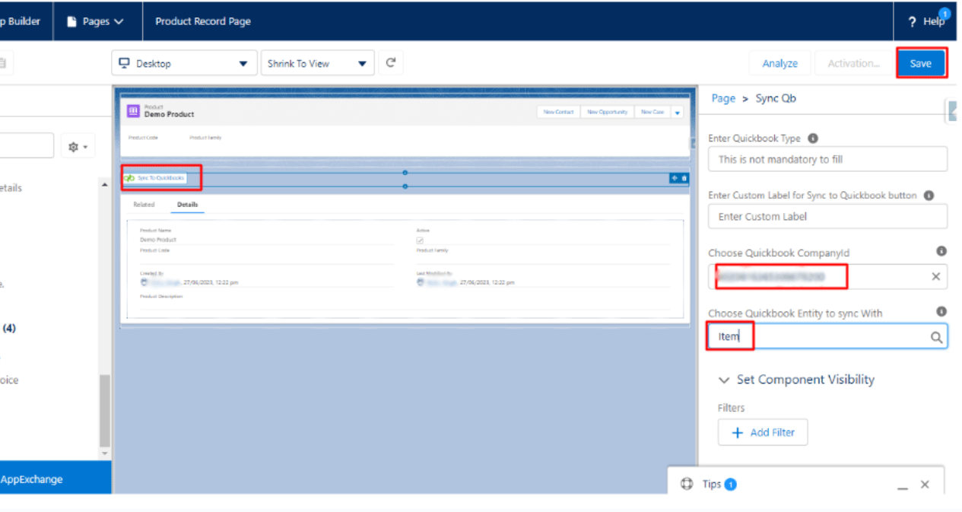The height and width of the screenshot is (512, 962).
Task: Click the Activation button
Action: (x=853, y=63)
